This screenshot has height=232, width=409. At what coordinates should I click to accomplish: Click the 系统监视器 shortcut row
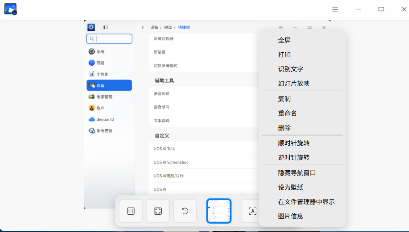point(204,39)
